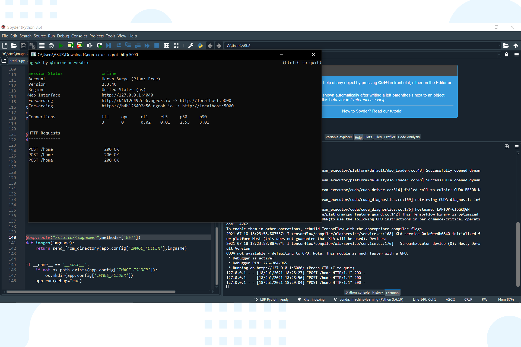Open the Help pane options hamburger menu
Viewport: 521px width, 347px height.
click(x=516, y=54)
